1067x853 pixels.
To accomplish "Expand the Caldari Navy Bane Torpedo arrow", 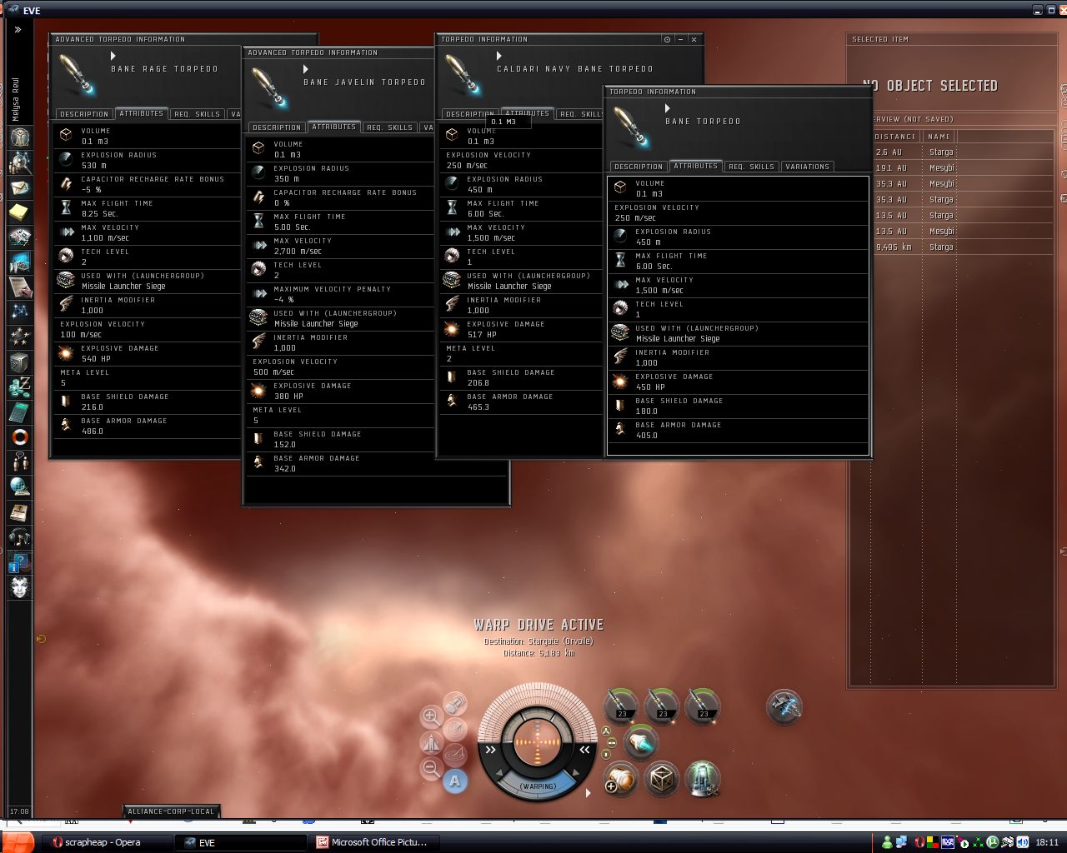I will (499, 56).
